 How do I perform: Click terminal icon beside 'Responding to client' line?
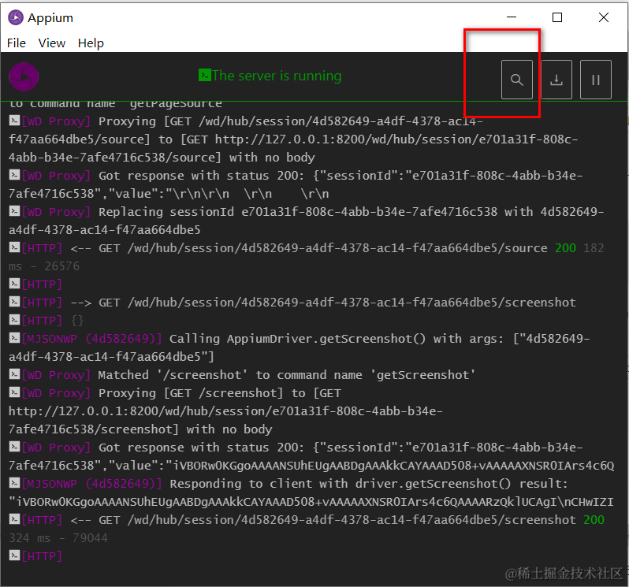click(x=14, y=483)
